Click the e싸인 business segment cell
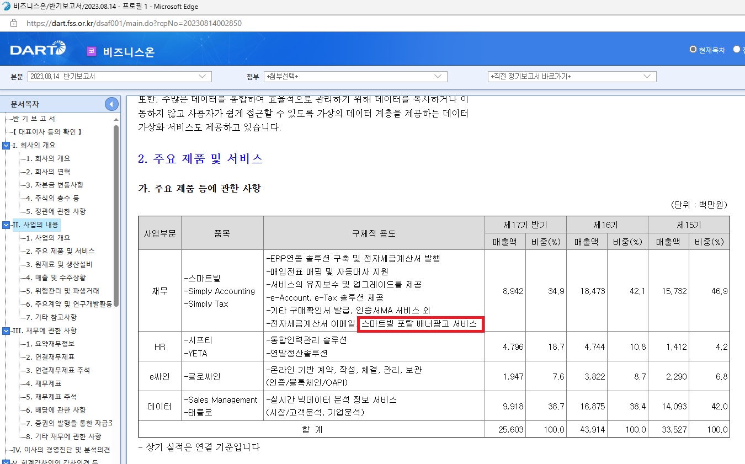This screenshot has height=464, width=745. [159, 376]
